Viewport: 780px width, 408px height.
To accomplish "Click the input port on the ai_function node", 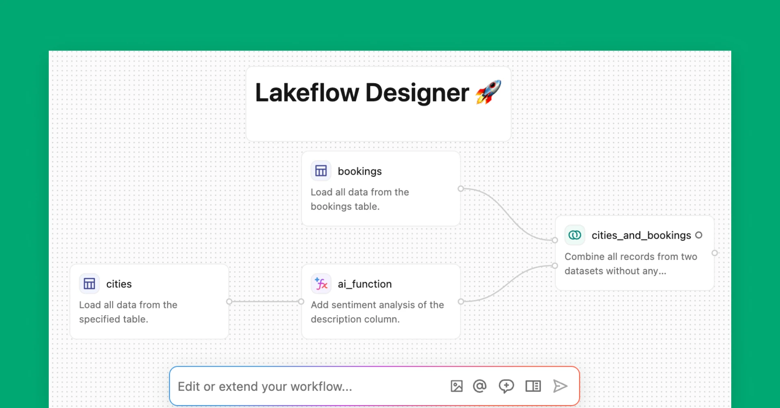I will [x=301, y=302].
